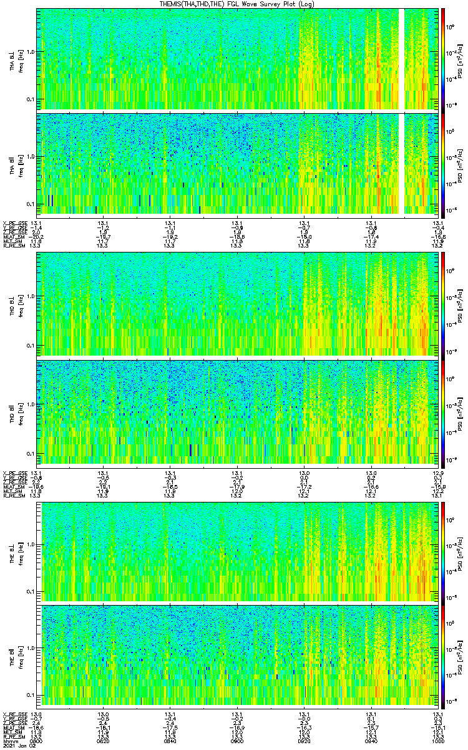Click the '1.0' frequency tick of the THE B-perpendicular panel
This screenshot has width=468, height=750.
click(30, 544)
